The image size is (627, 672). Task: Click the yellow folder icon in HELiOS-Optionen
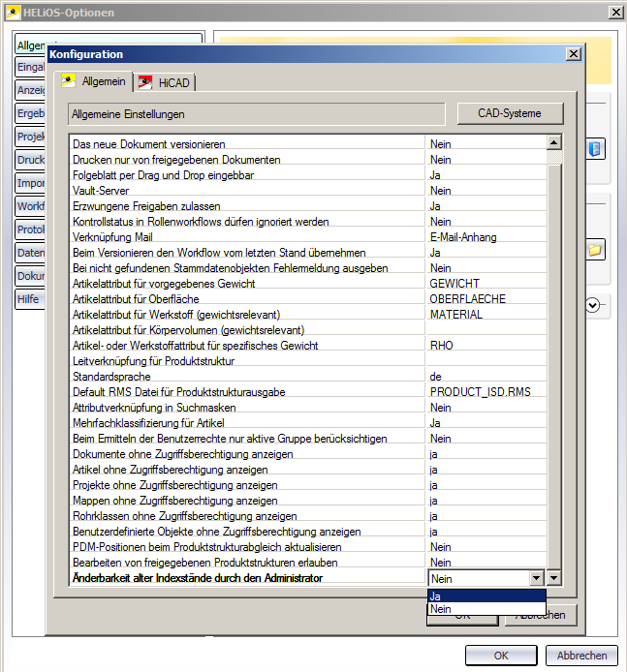click(x=595, y=250)
